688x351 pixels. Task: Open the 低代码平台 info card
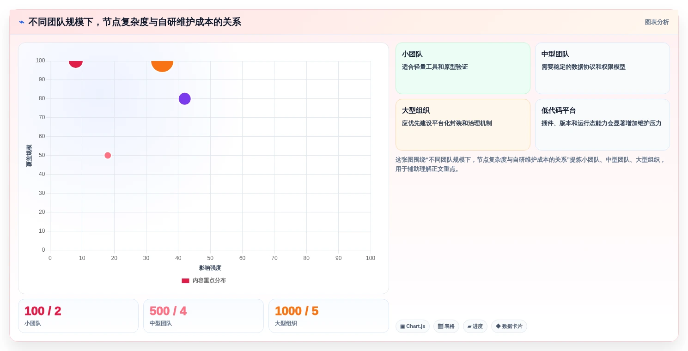[603, 125]
